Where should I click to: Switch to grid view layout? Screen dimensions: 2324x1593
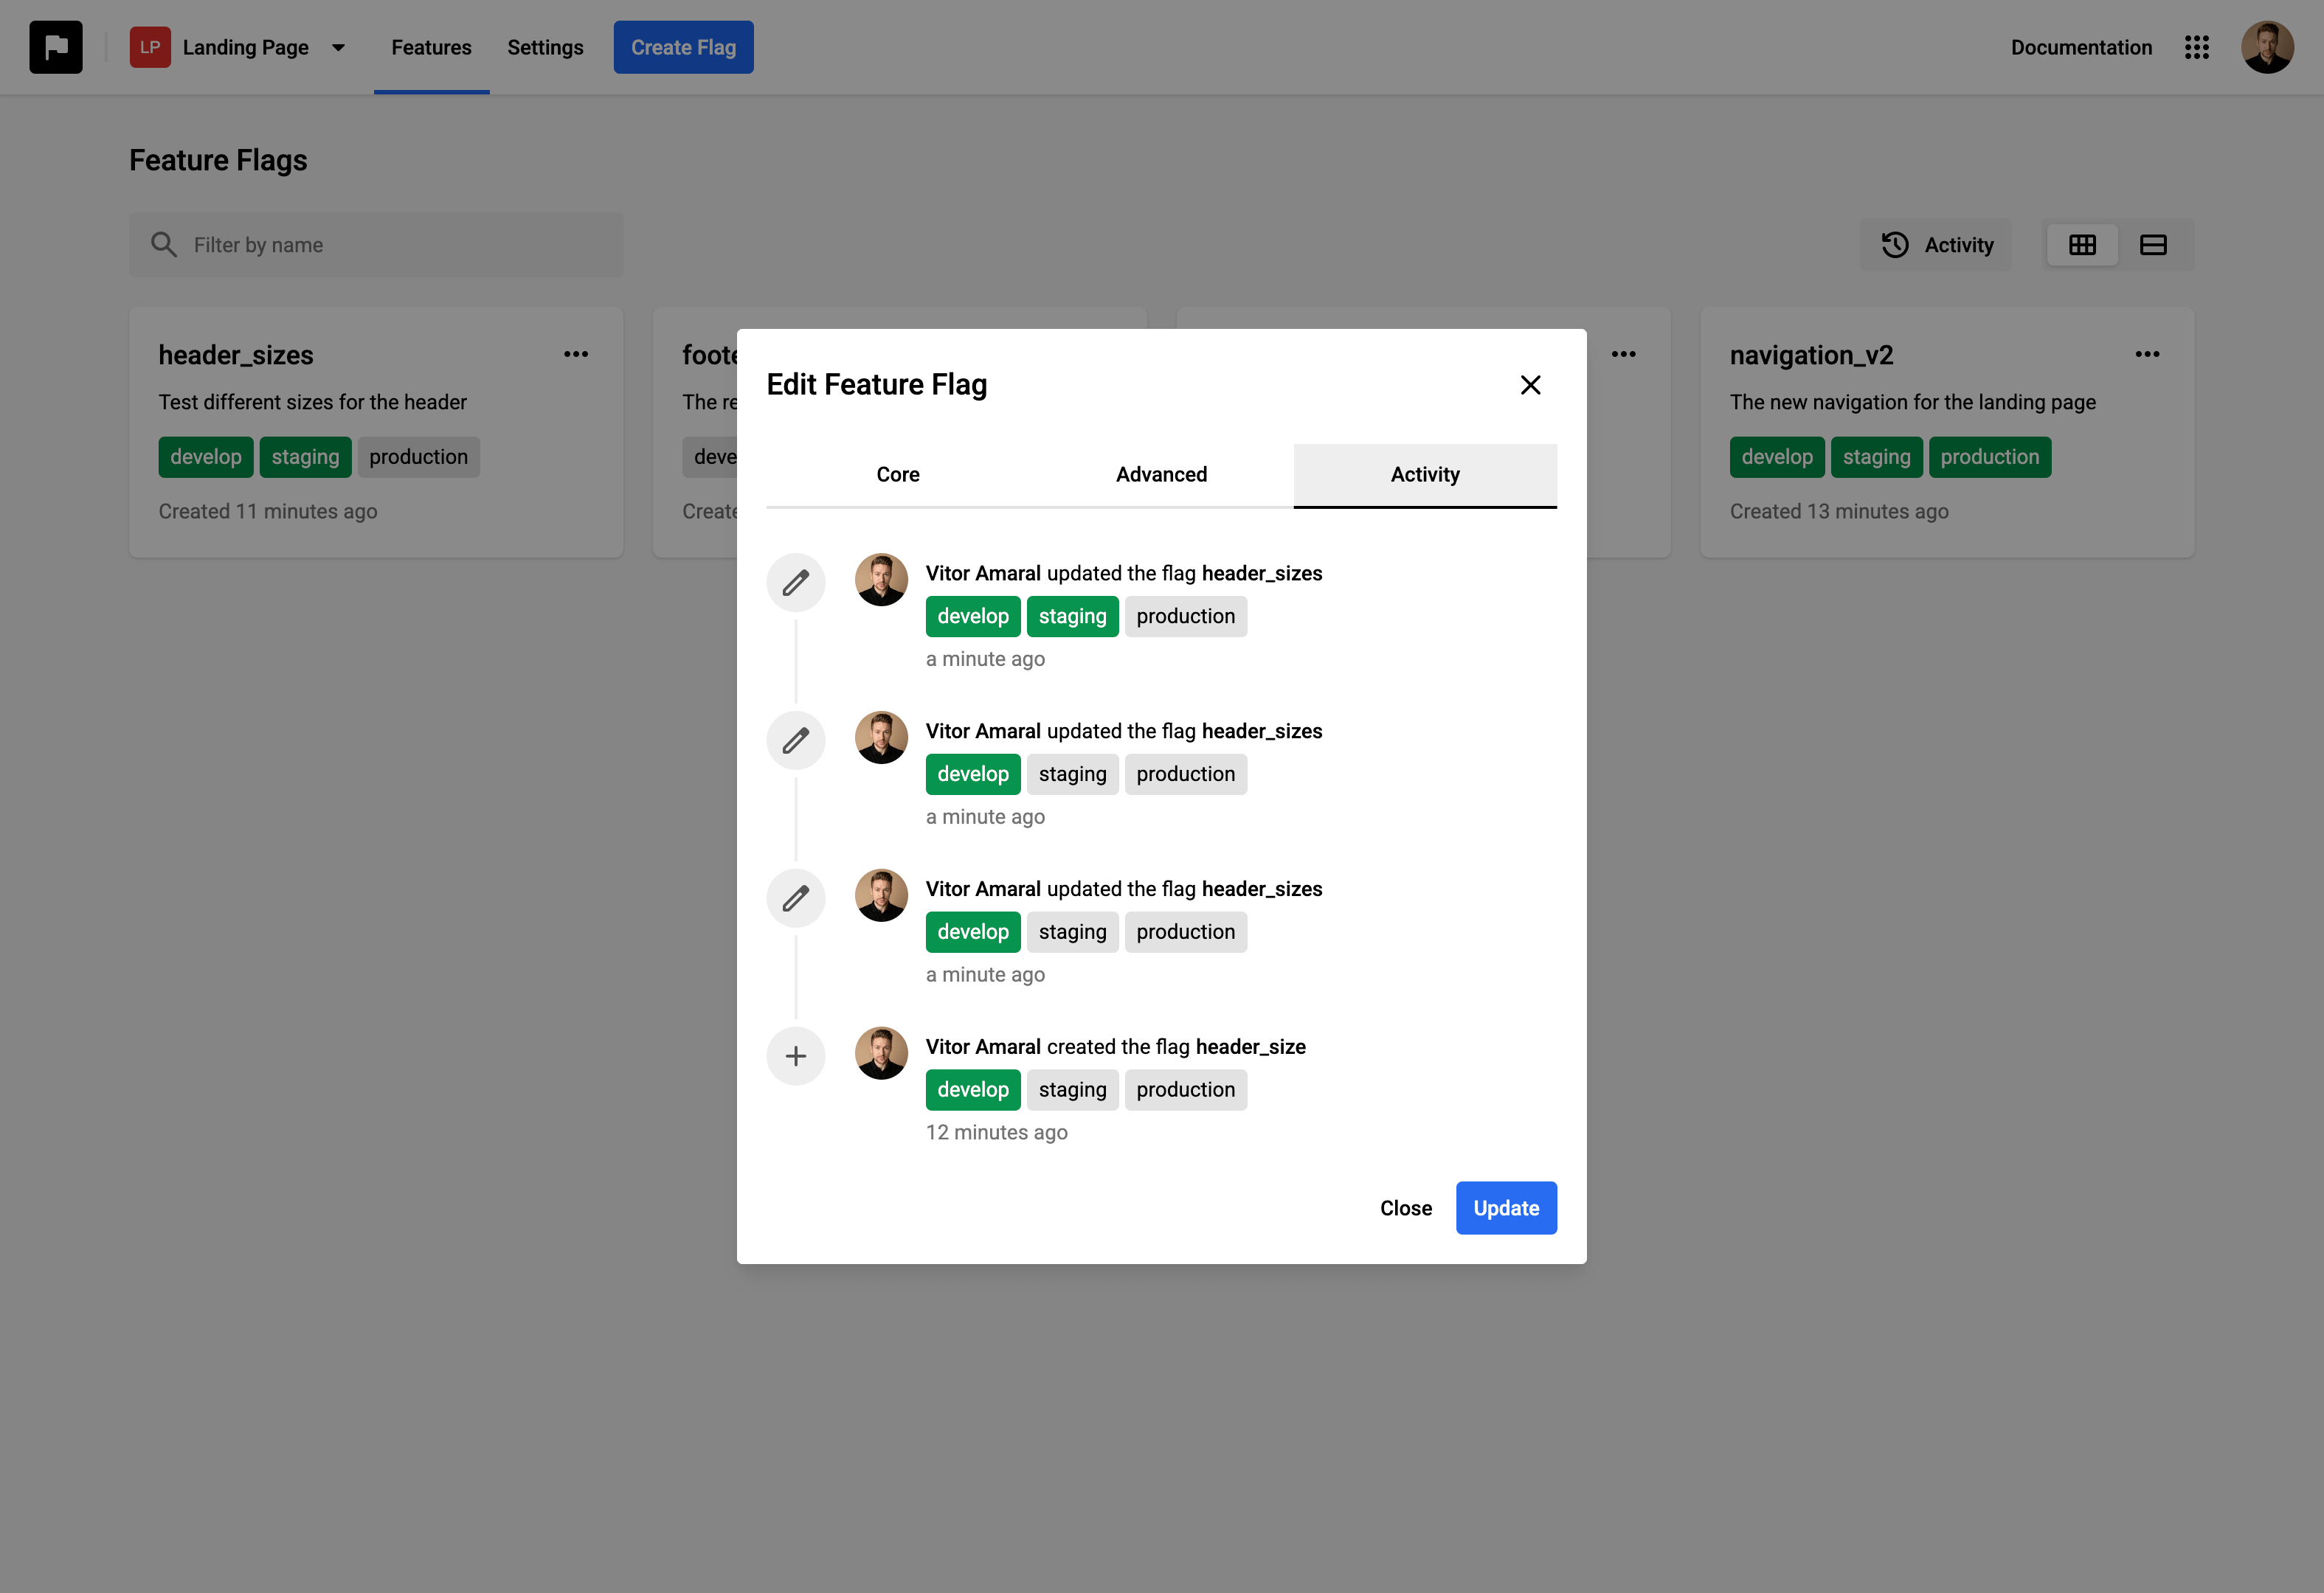coord(2083,244)
